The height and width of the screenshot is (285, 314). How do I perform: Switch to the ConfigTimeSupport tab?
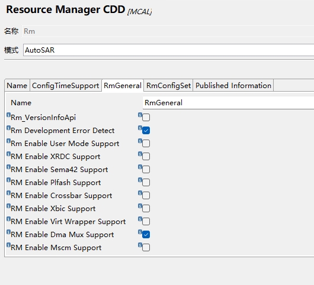(66, 86)
